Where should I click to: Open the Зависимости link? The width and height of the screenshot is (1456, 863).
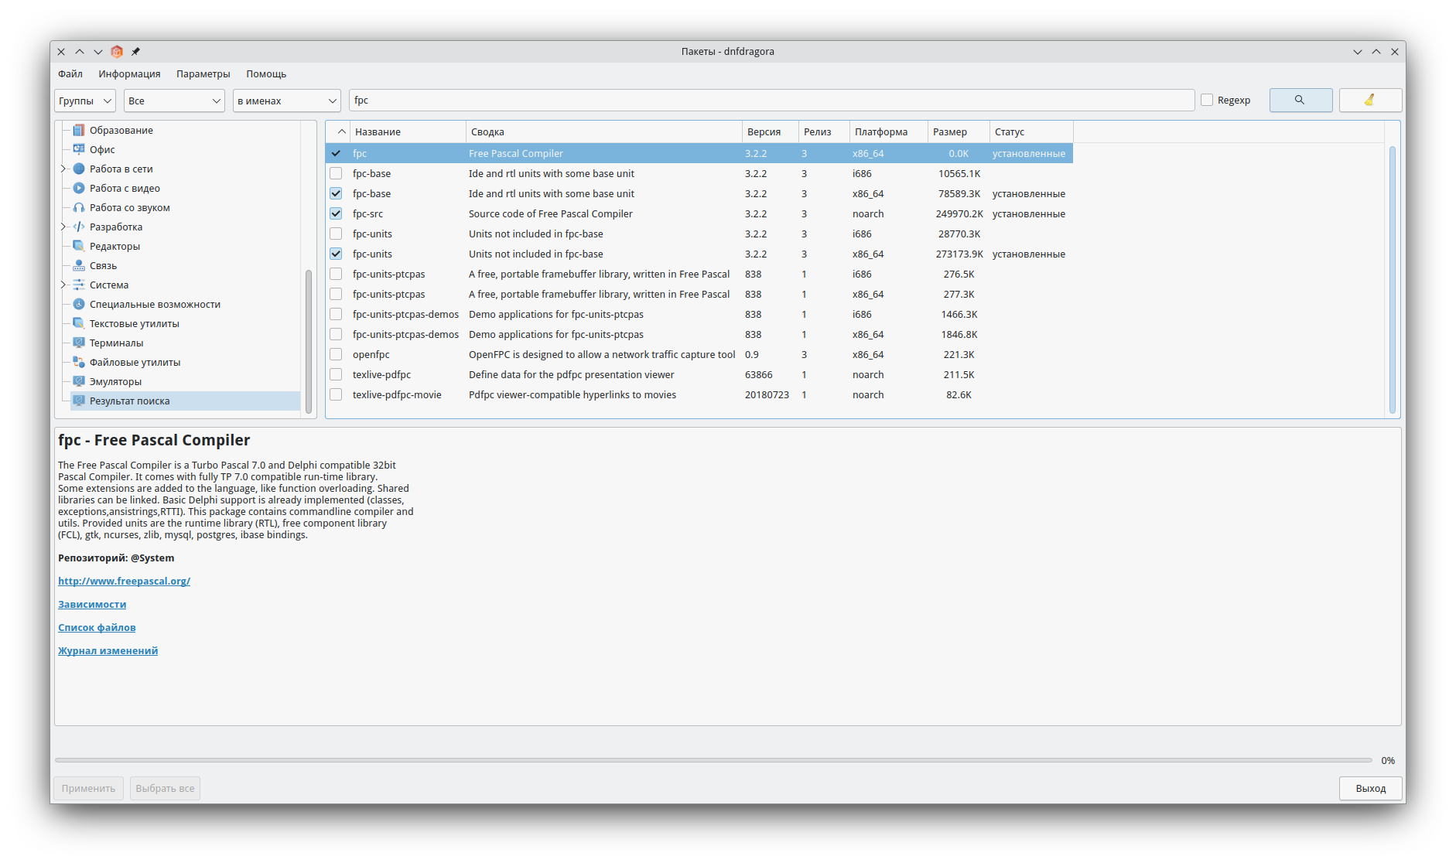pos(92,604)
